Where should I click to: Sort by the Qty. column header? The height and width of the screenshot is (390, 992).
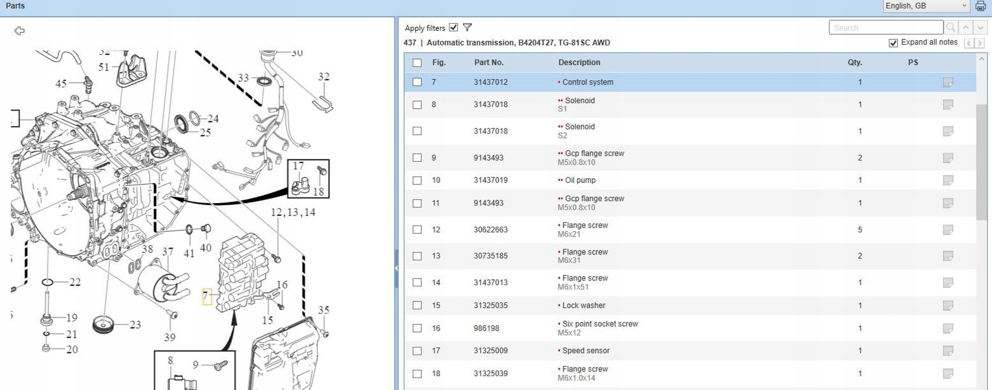click(x=855, y=63)
